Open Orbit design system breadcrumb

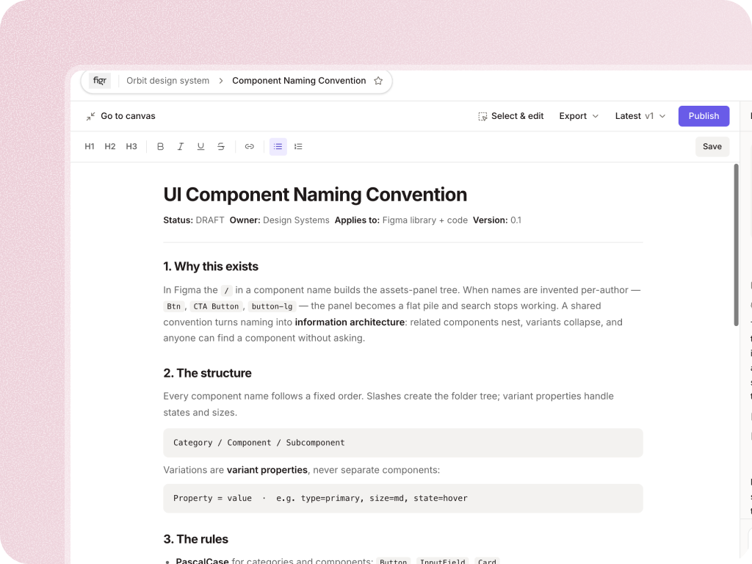click(x=168, y=81)
